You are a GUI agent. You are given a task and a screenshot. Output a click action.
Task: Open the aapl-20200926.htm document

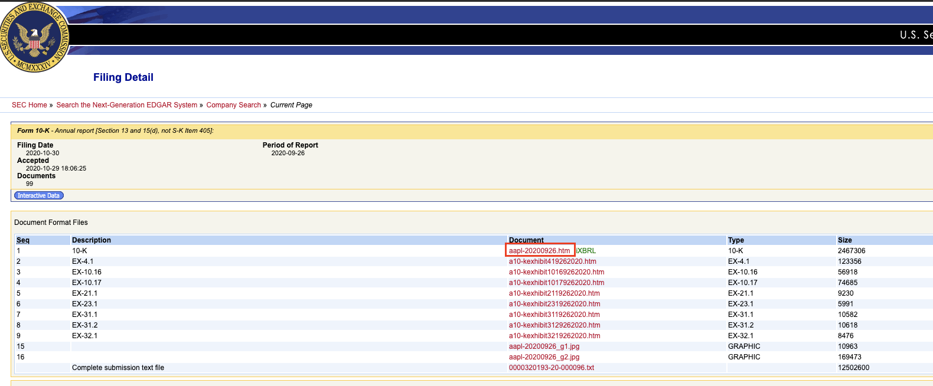coord(540,251)
